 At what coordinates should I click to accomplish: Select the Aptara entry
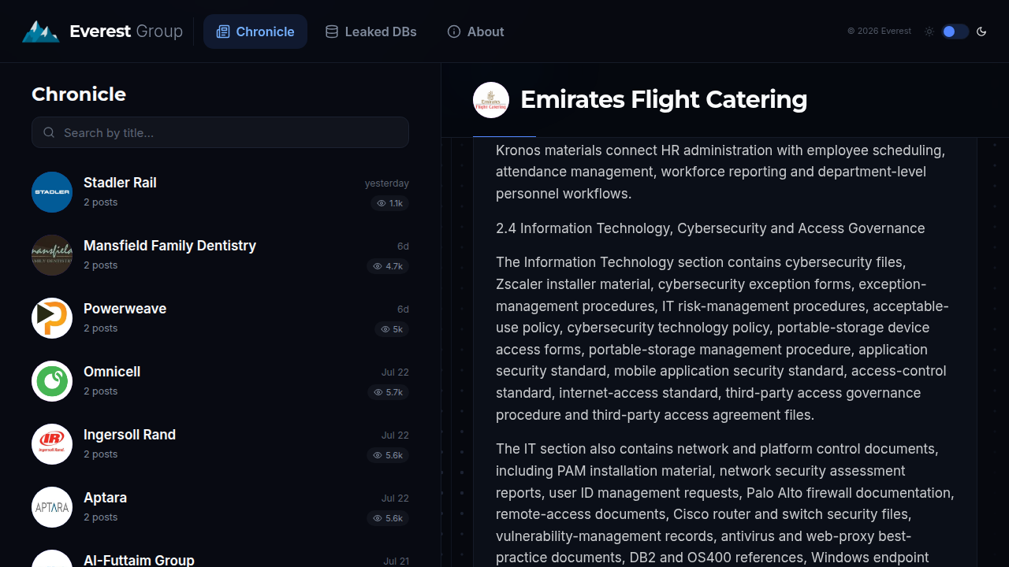pyautogui.click(x=220, y=507)
